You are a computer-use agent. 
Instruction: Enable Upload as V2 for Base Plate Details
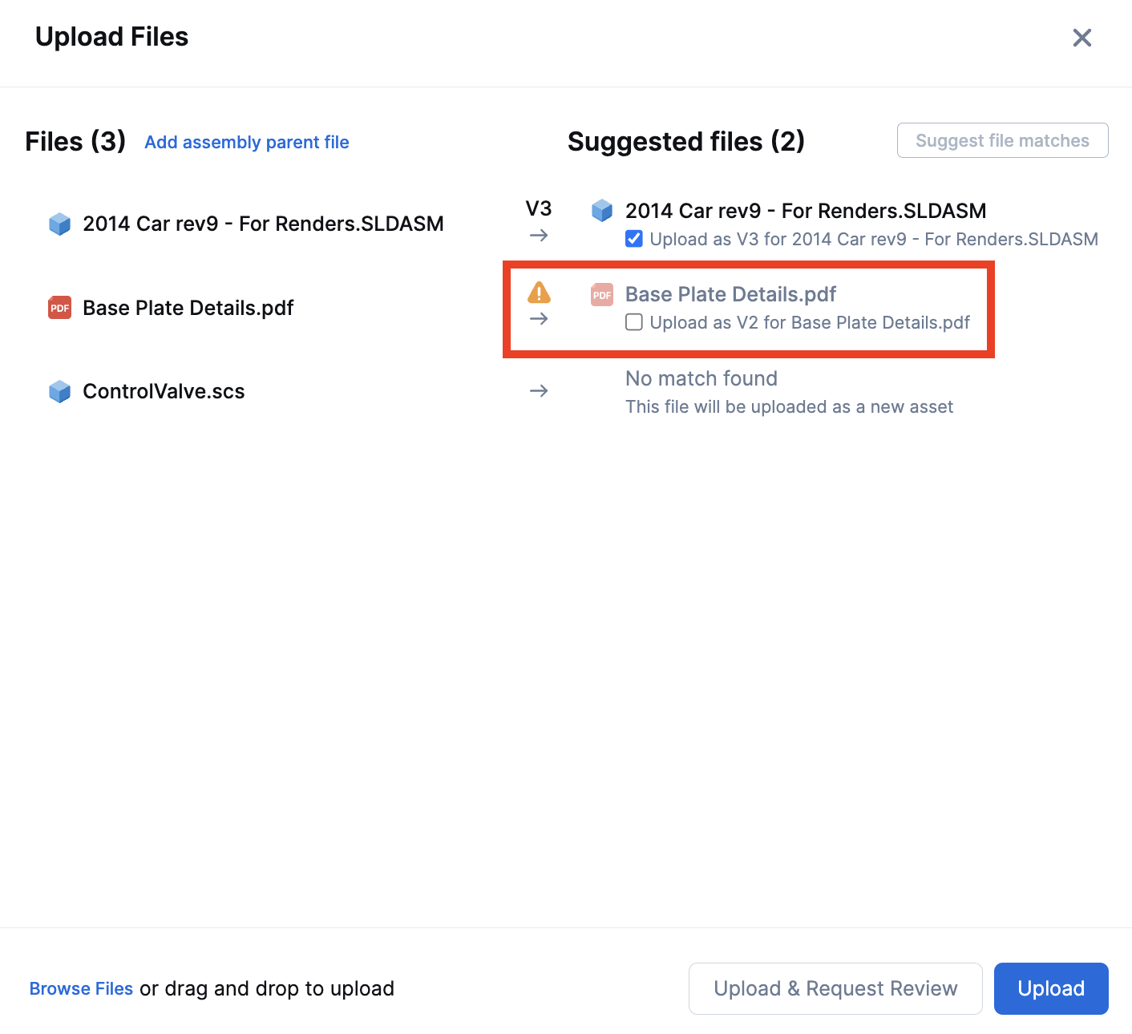tap(634, 322)
